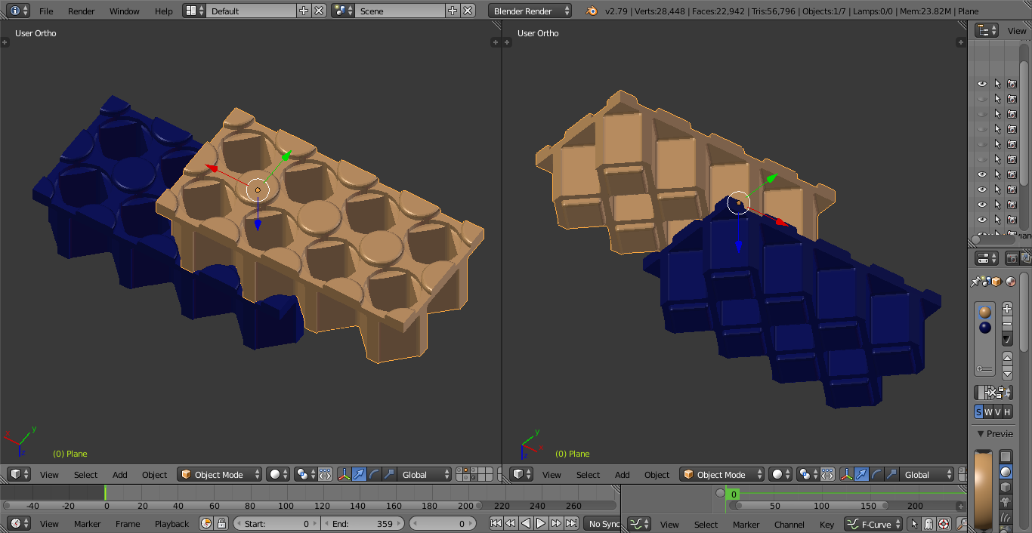Viewport: 1032px width, 533px height.
Task: Toggle visibility eye in third outliner row
Action: 982,114
